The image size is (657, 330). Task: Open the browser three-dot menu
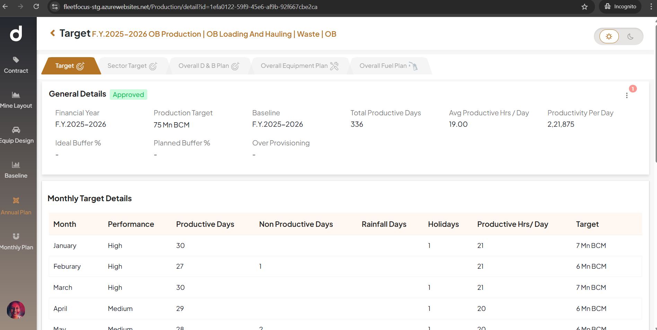pyautogui.click(x=651, y=7)
